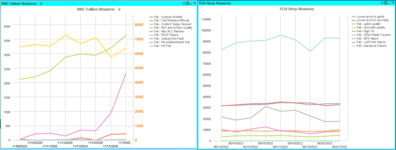This screenshot has height=150, width=396.
Task: Select legend entry 'Fail - downlink quality'
Action: click(368, 27)
